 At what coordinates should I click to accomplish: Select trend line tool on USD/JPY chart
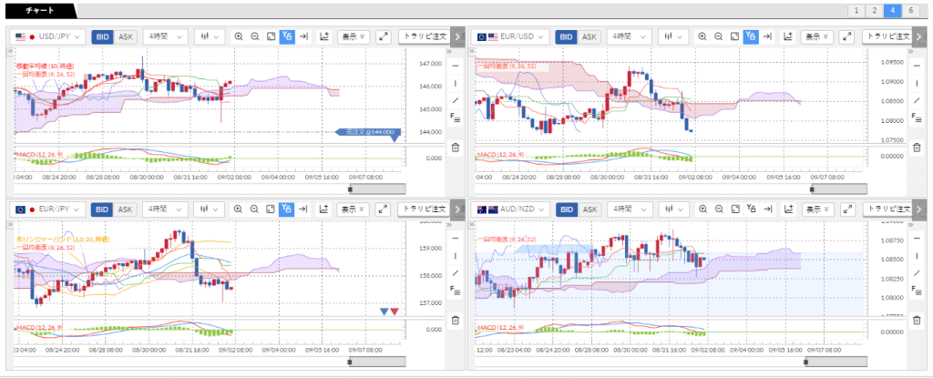(456, 99)
